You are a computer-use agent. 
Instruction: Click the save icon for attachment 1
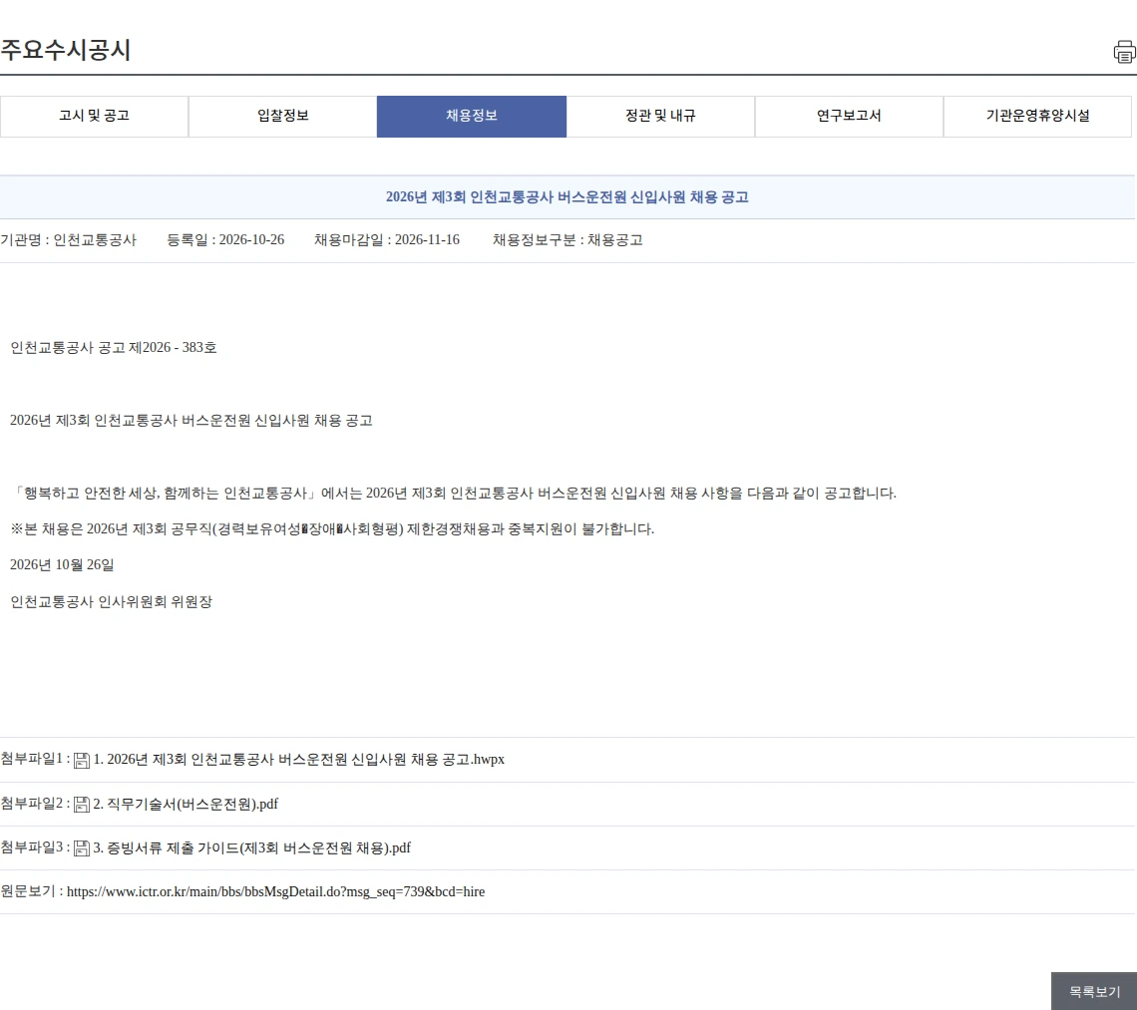(x=82, y=760)
